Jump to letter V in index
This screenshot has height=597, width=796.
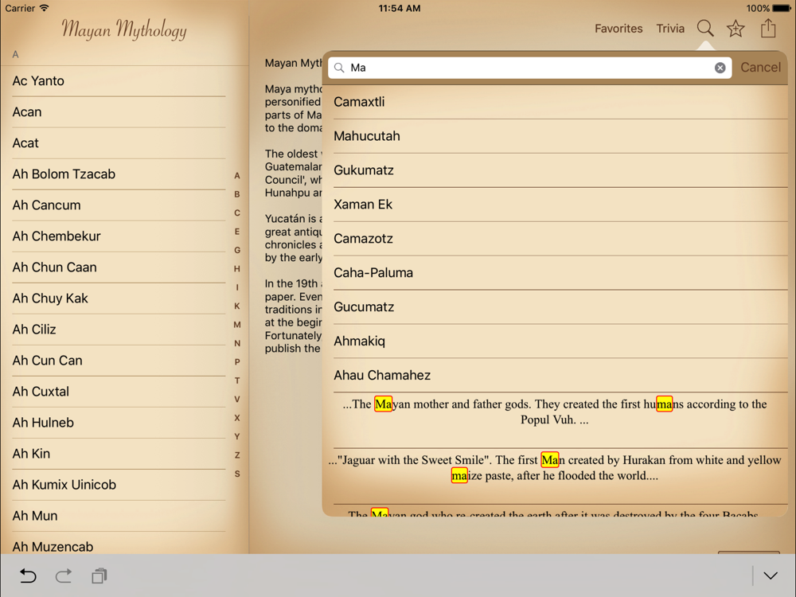(x=237, y=399)
